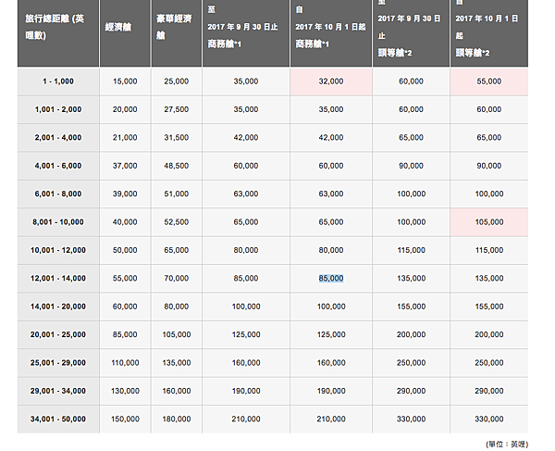Select the 25,001 - 29,000 distance row label
Screen dimensions: 555x451
58,363
